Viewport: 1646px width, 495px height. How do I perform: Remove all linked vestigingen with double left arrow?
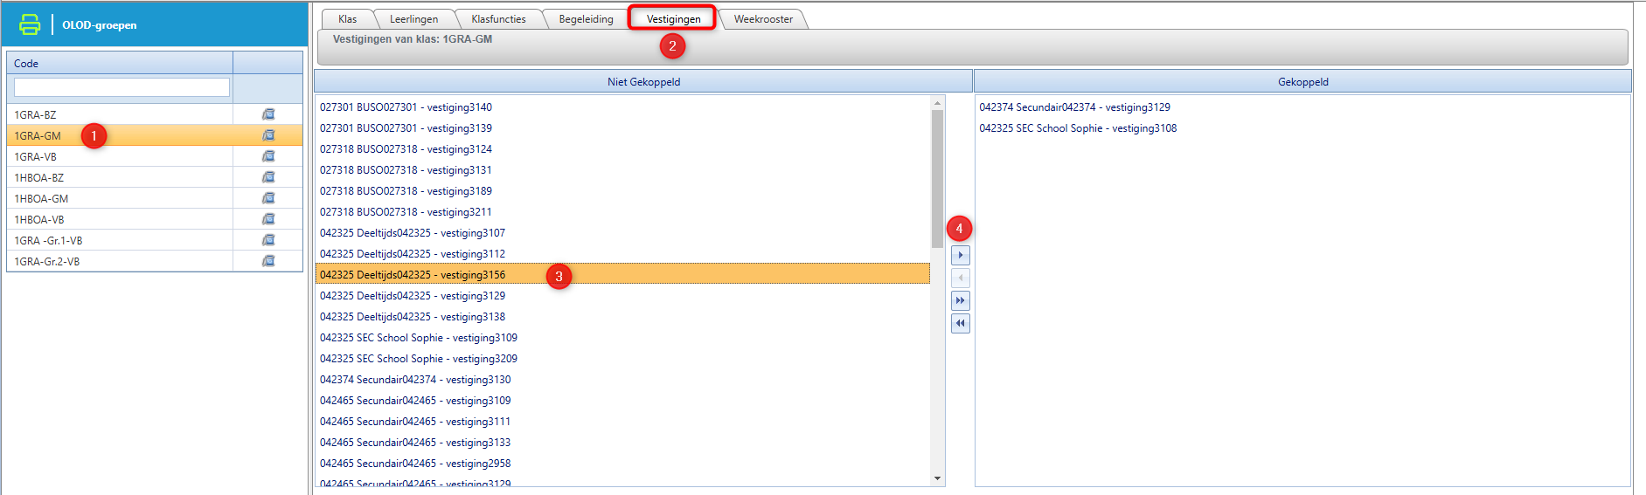[960, 324]
